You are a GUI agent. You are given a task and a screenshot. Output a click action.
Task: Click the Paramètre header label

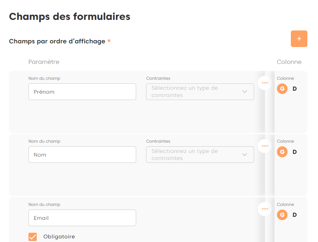coord(44,62)
